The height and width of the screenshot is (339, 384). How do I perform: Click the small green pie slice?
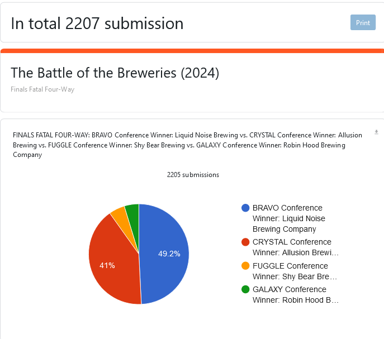tap(132, 211)
